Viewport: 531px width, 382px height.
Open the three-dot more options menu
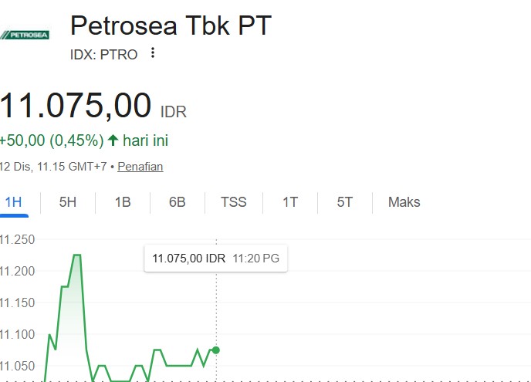pyautogui.click(x=153, y=52)
